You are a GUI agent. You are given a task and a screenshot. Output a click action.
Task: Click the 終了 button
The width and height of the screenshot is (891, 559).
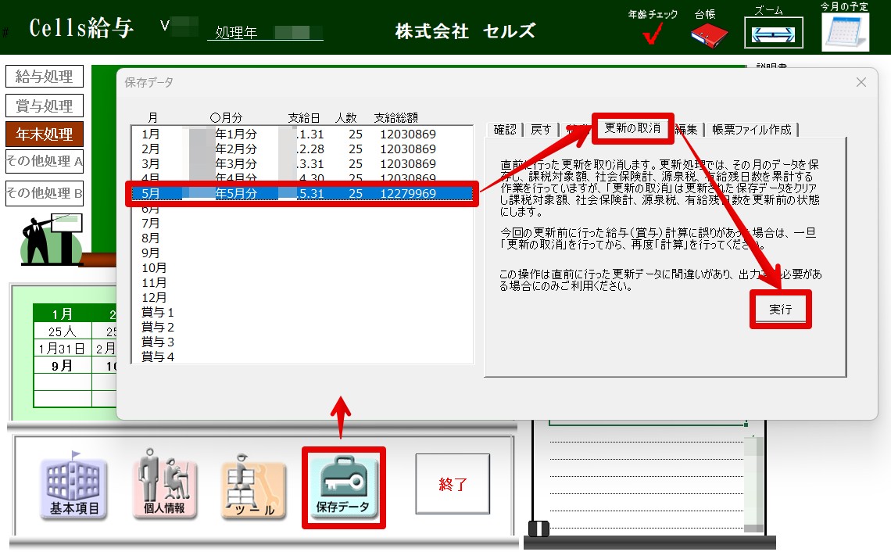[453, 484]
